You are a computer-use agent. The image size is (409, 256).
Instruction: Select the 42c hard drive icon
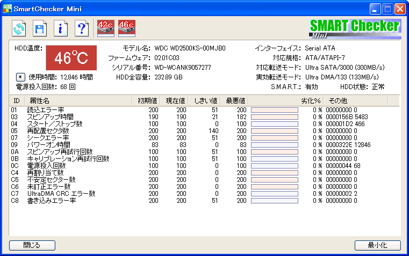[106, 28]
